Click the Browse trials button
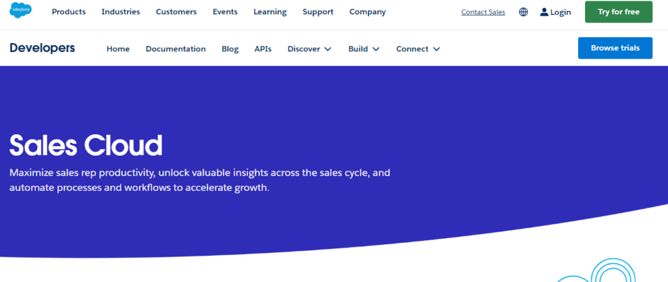The height and width of the screenshot is (282, 668). [615, 48]
